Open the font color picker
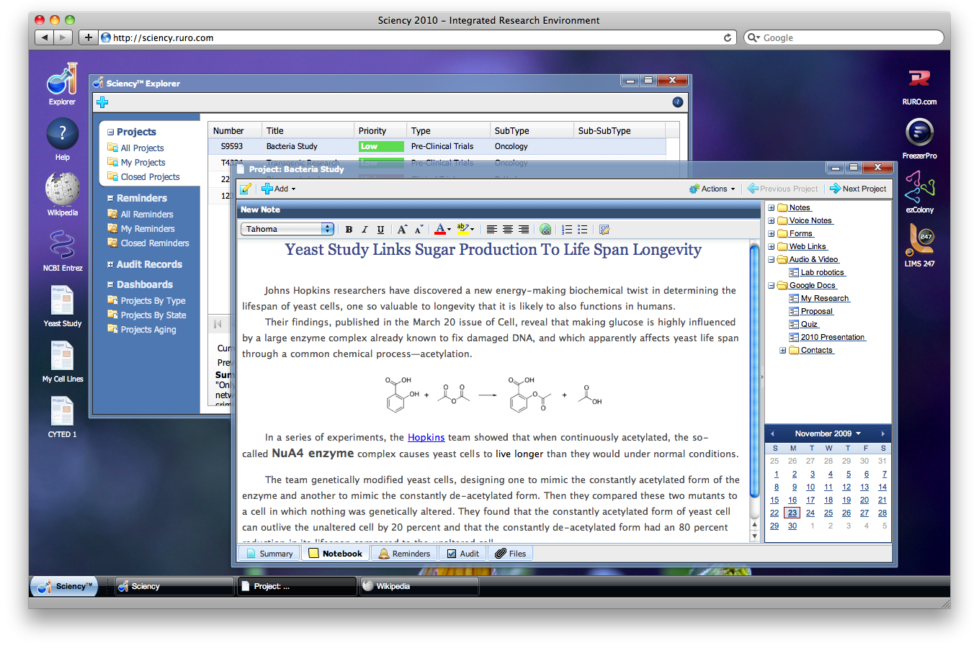The height and width of the screenshot is (648, 979). pyautogui.click(x=443, y=230)
